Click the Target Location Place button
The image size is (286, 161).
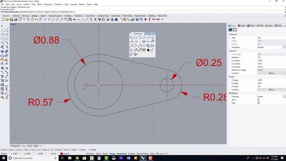pos(271,90)
